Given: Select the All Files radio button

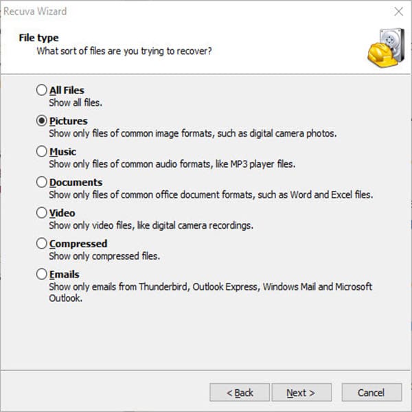Looking at the screenshot, I should click(x=41, y=91).
